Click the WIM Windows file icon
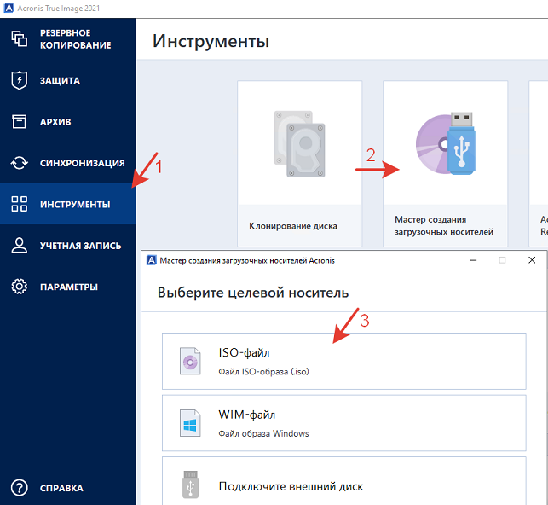Image resolution: width=548 pixels, height=505 pixels. pyautogui.click(x=190, y=423)
